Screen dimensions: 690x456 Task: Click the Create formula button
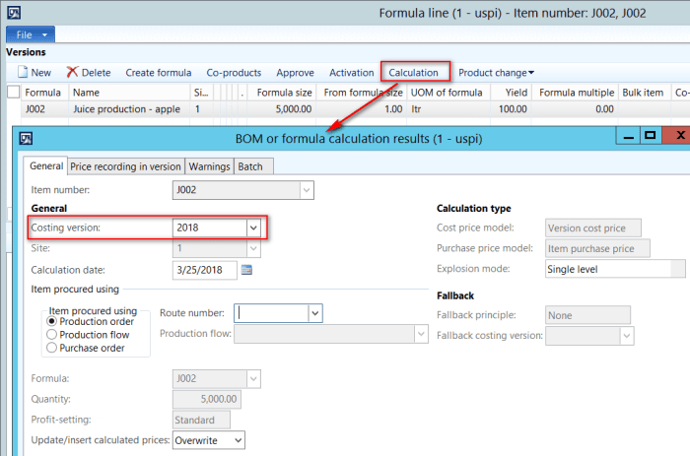click(x=159, y=73)
